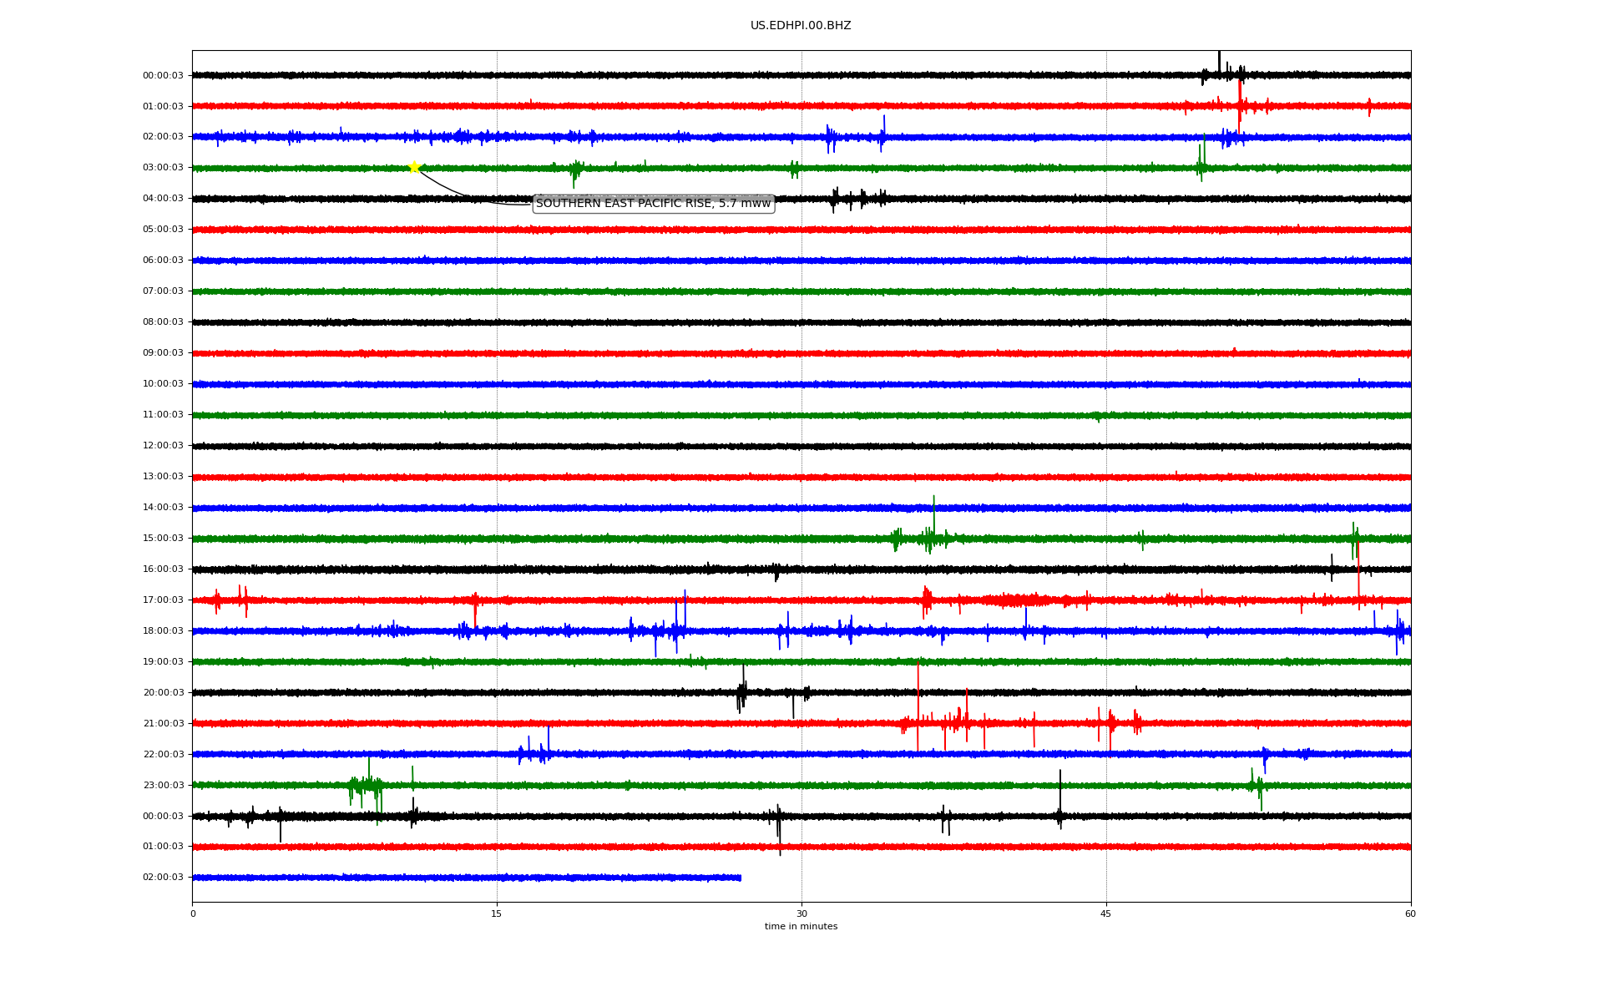Screen dimensions: 1603x1002
Task: Click the 22:00:03 time label
Action: pyautogui.click(x=163, y=755)
